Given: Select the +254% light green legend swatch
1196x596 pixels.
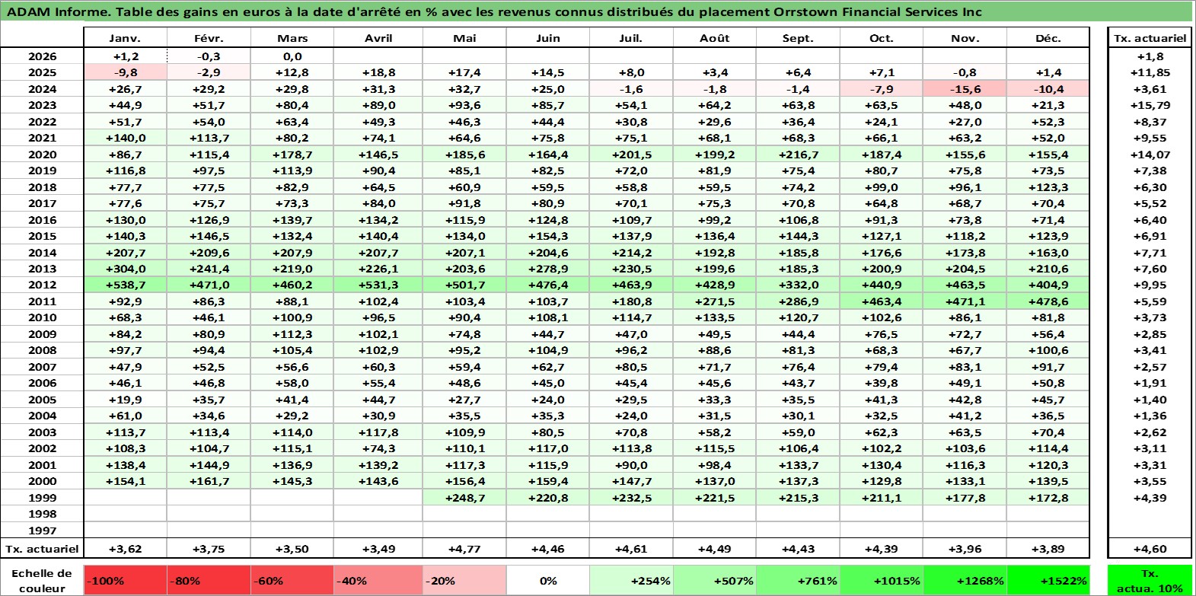Looking at the screenshot, I should pyautogui.click(x=631, y=580).
